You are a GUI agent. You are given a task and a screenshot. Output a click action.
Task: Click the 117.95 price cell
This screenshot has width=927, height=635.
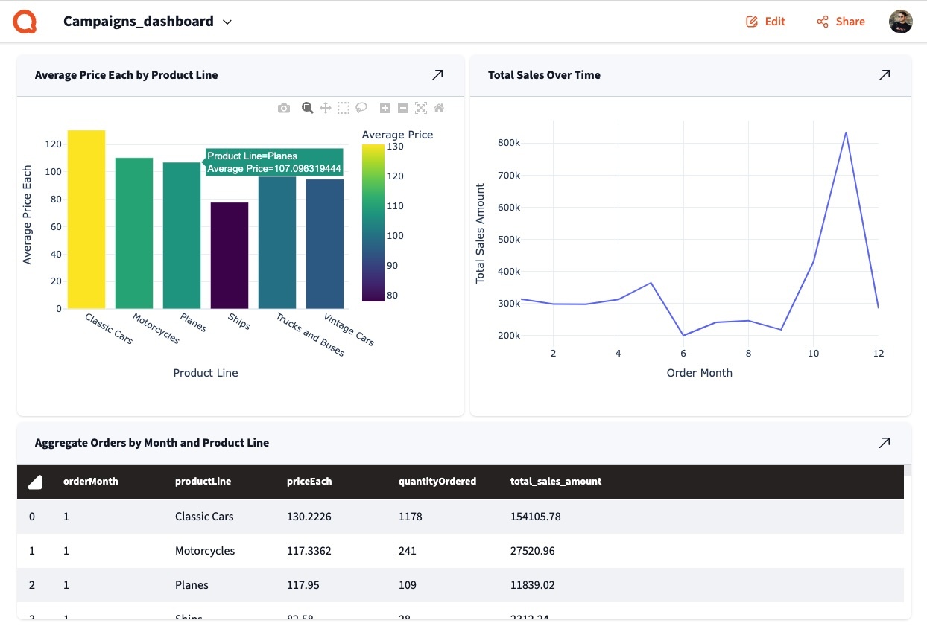(303, 585)
